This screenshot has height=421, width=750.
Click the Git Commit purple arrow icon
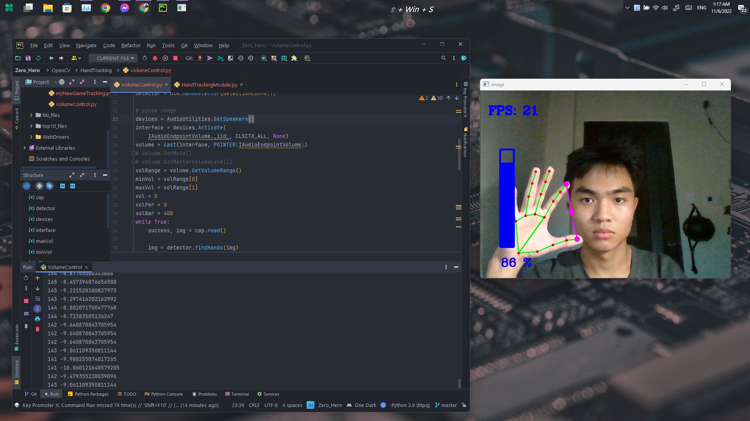pos(210,58)
